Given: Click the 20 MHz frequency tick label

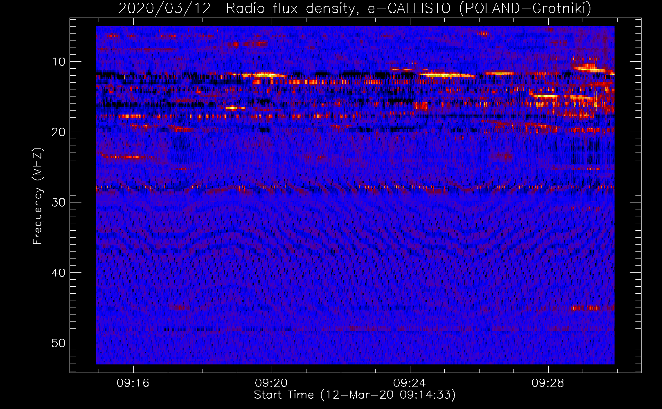Looking at the screenshot, I should click(x=59, y=132).
